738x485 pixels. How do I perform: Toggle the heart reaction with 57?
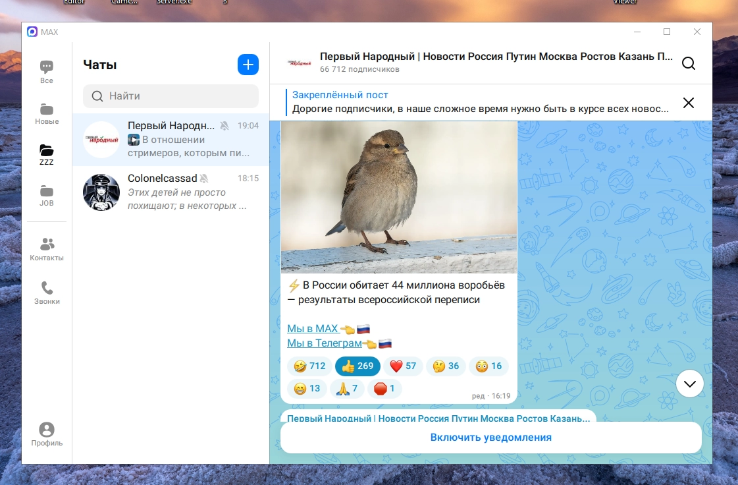point(403,366)
